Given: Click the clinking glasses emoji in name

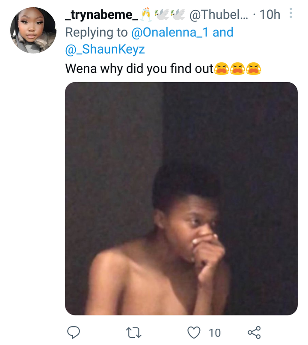Looking at the screenshot, I should (146, 15).
